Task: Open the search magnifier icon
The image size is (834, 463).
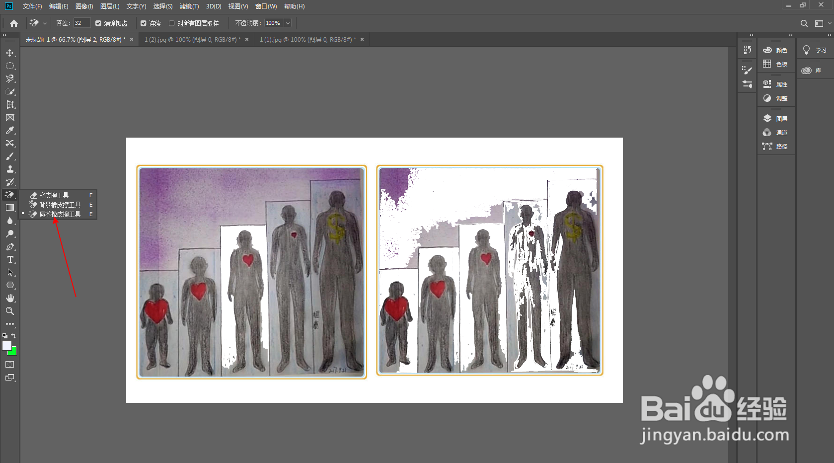Action: click(x=804, y=23)
